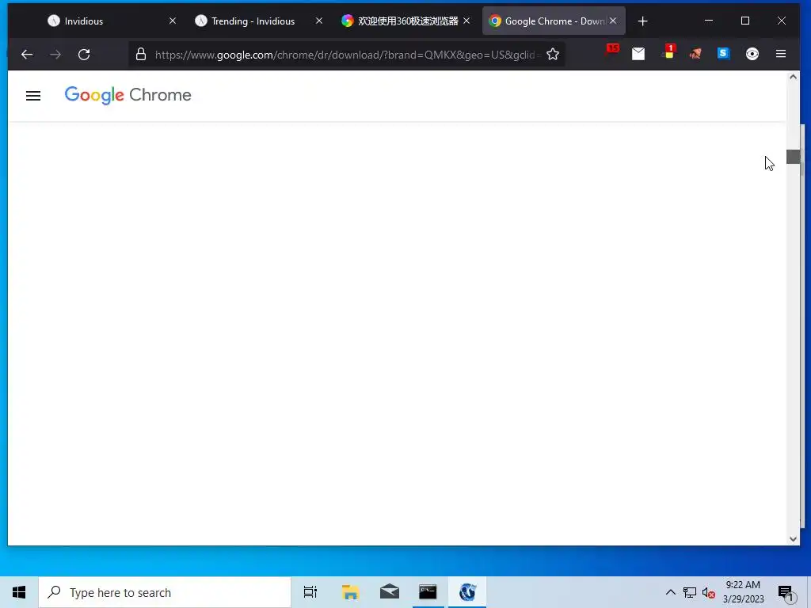
Task: Close the Google Chrome download tab
Action: [613, 21]
